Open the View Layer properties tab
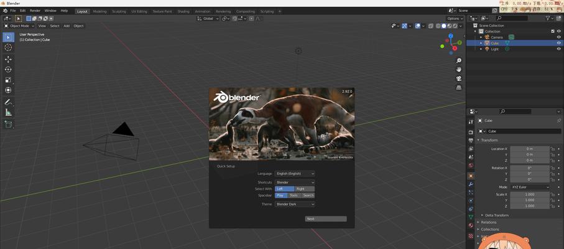 tap(471, 149)
